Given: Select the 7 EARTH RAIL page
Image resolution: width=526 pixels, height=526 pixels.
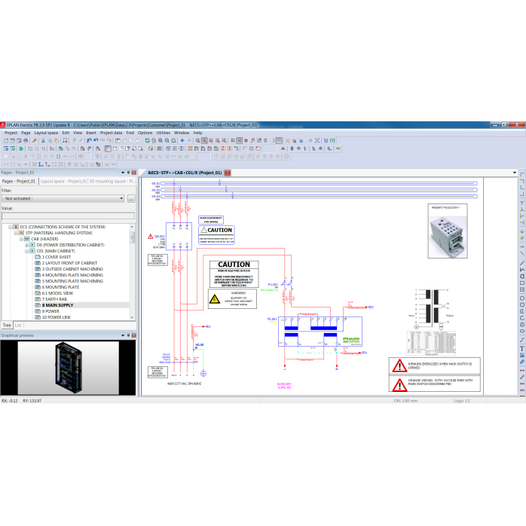Looking at the screenshot, I should [55, 299].
